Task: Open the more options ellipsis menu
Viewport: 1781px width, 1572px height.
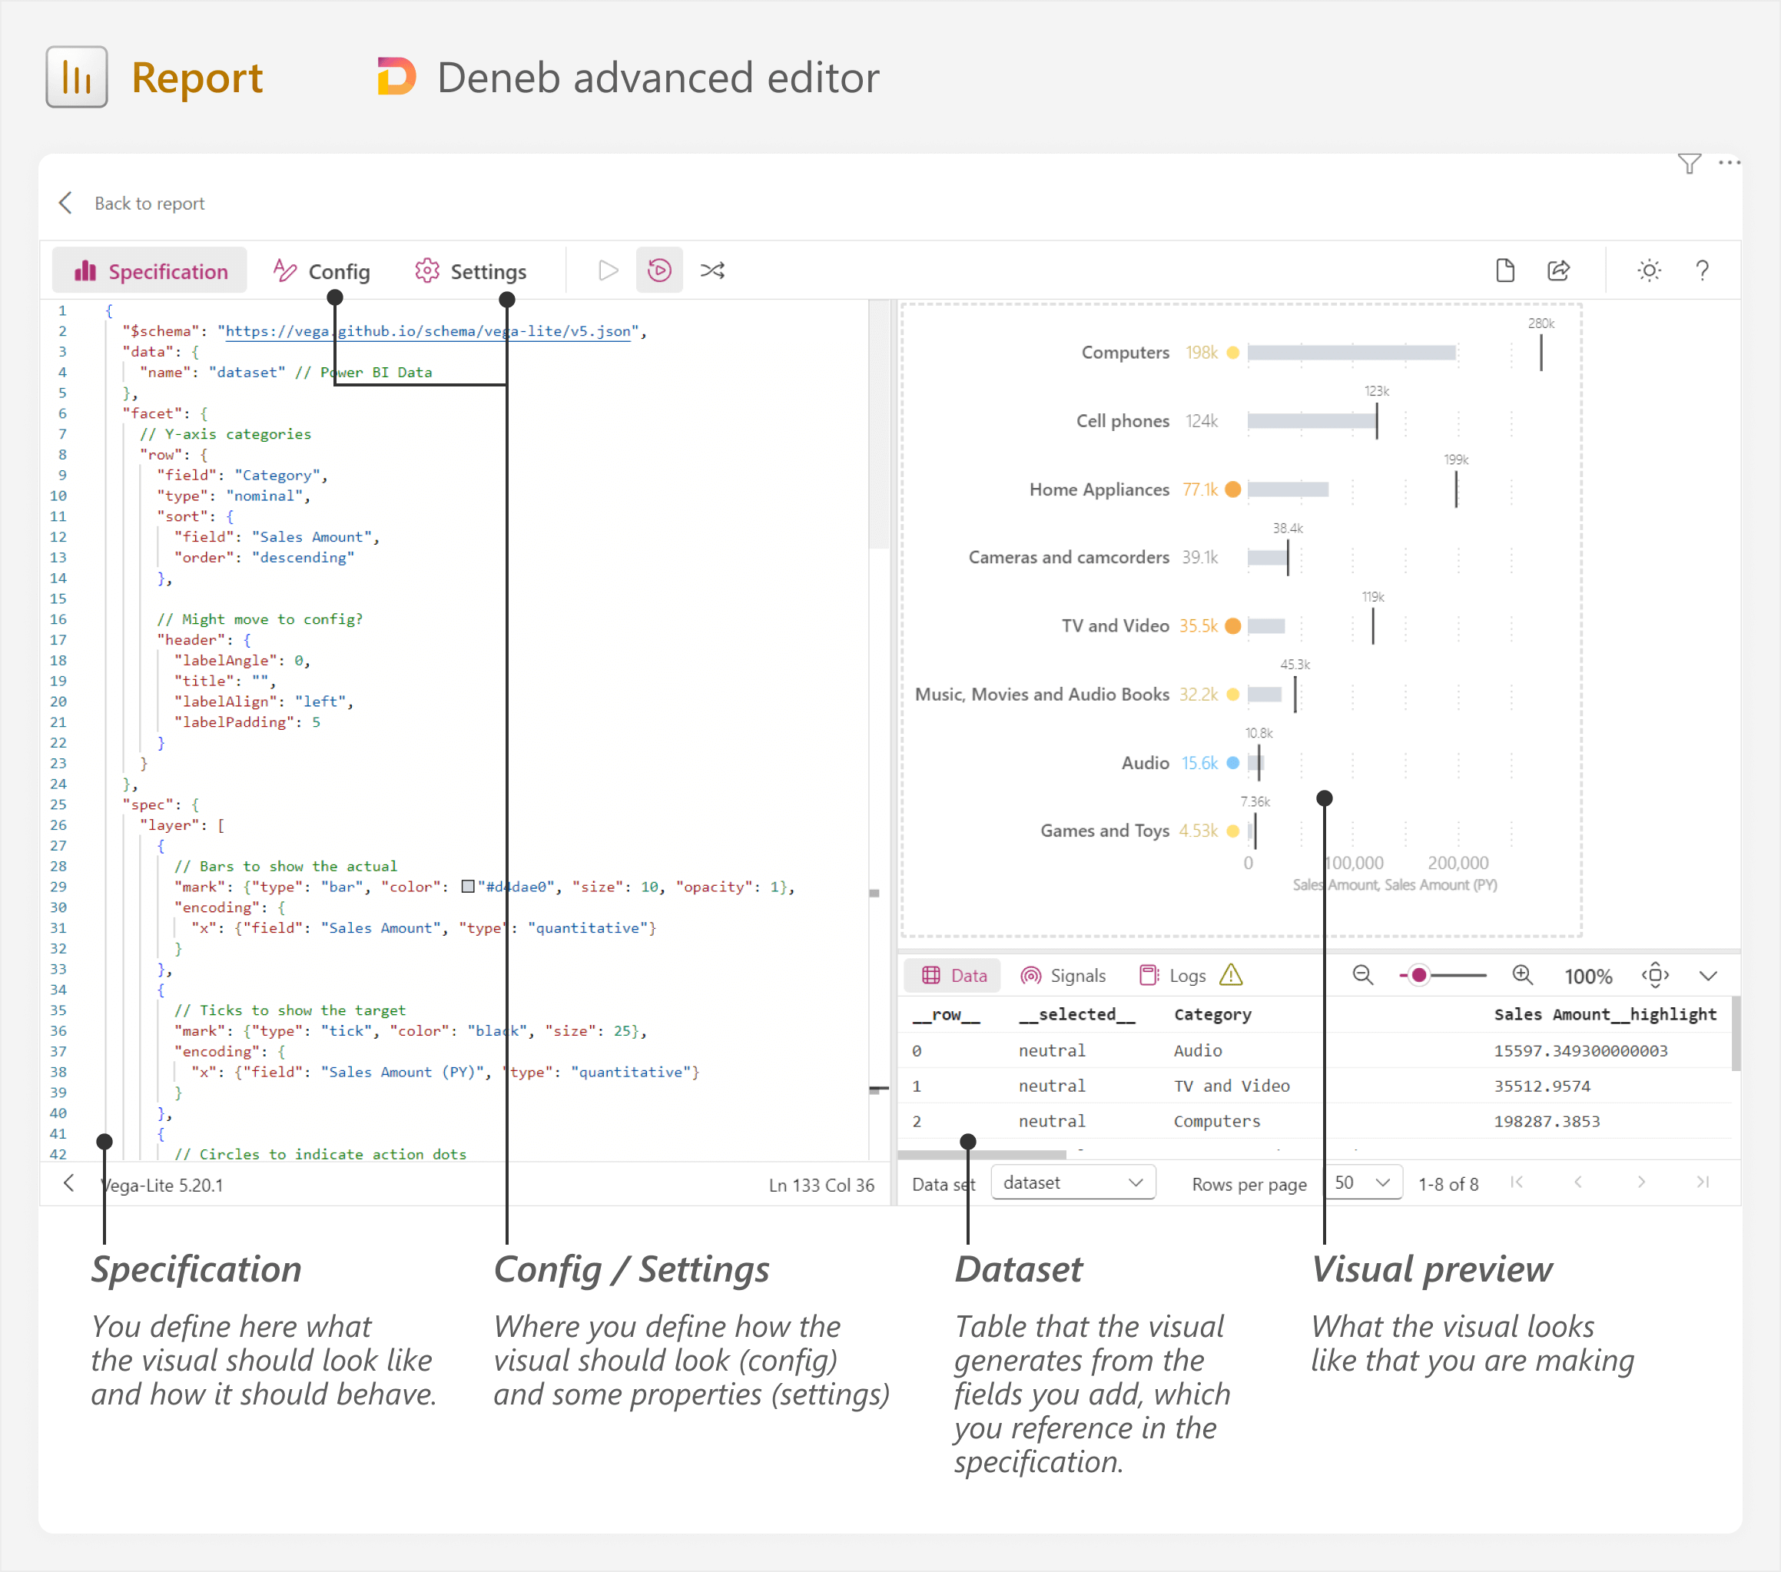Action: (1729, 163)
